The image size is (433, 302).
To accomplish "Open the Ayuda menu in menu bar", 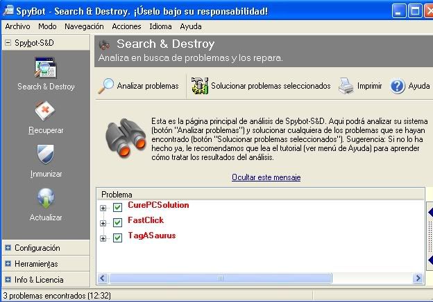I will 191,26.
